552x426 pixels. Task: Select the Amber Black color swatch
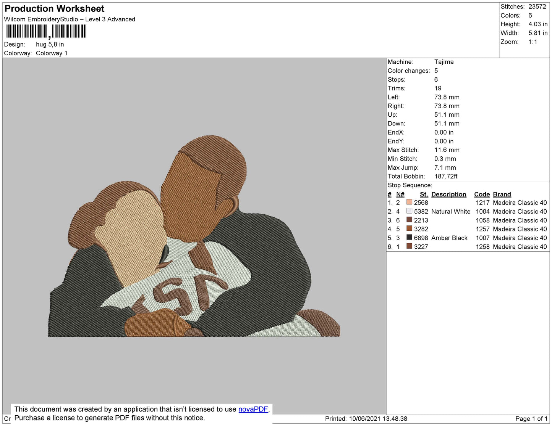pos(410,237)
